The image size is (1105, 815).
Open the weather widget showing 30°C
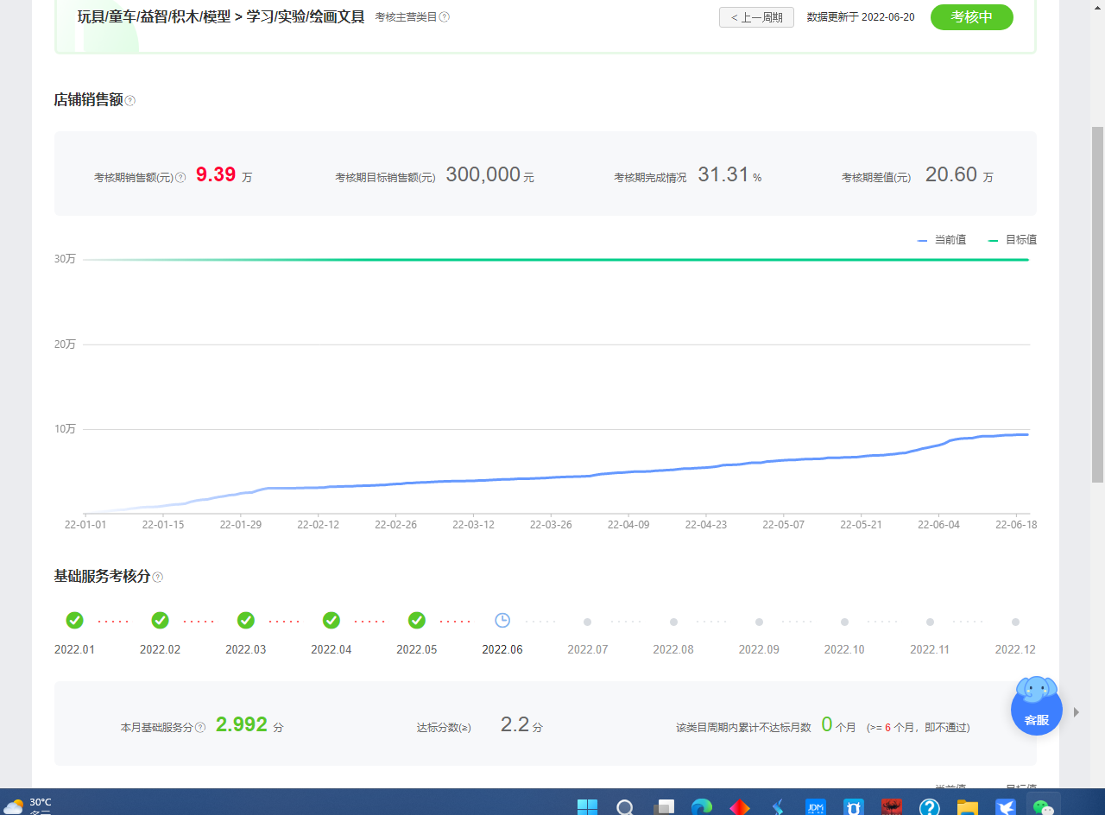point(28,806)
